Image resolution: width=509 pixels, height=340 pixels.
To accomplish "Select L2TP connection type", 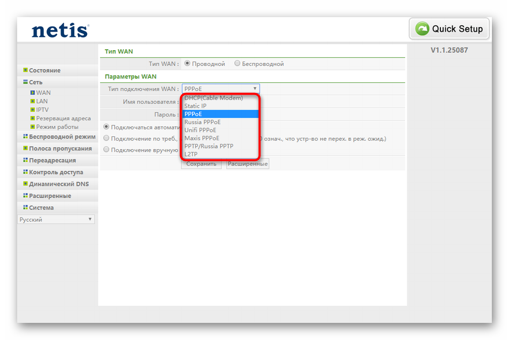I will (x=221, y=154).
